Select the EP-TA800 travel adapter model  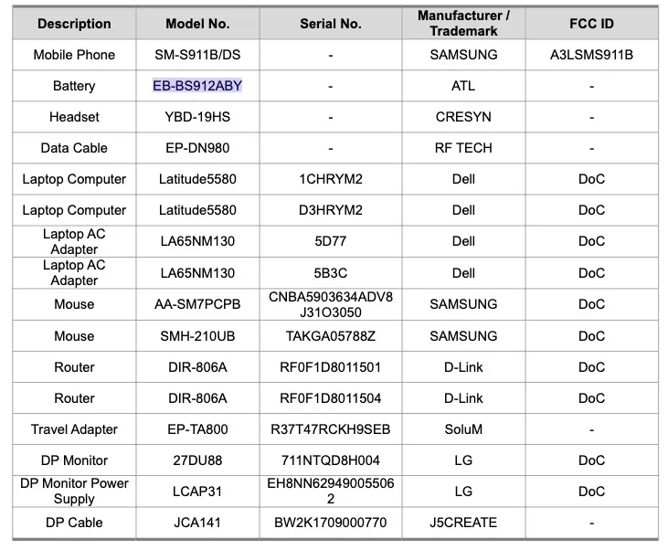pos(197,429)
